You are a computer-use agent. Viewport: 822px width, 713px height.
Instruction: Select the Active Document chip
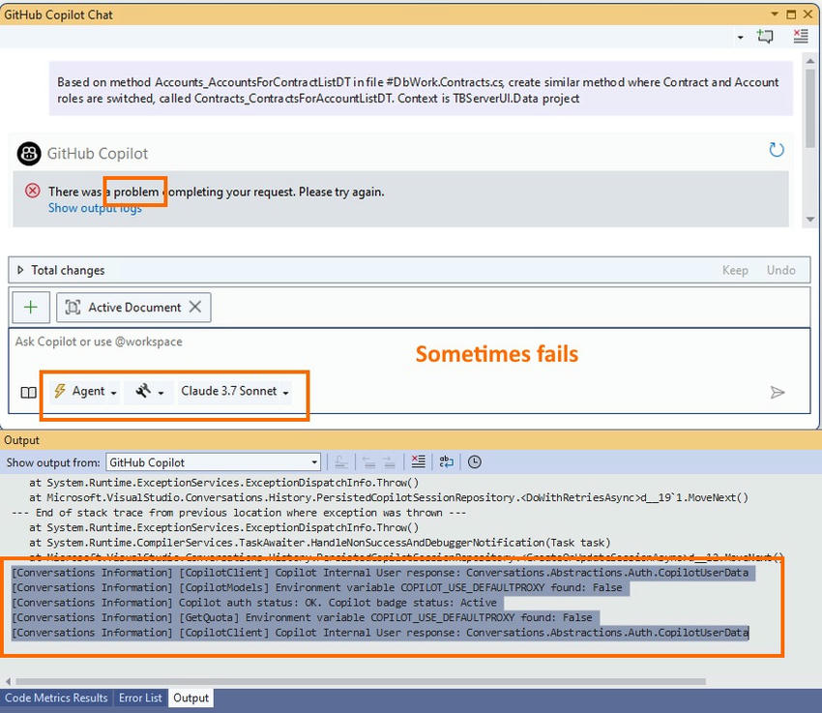[x=133, y=308]
